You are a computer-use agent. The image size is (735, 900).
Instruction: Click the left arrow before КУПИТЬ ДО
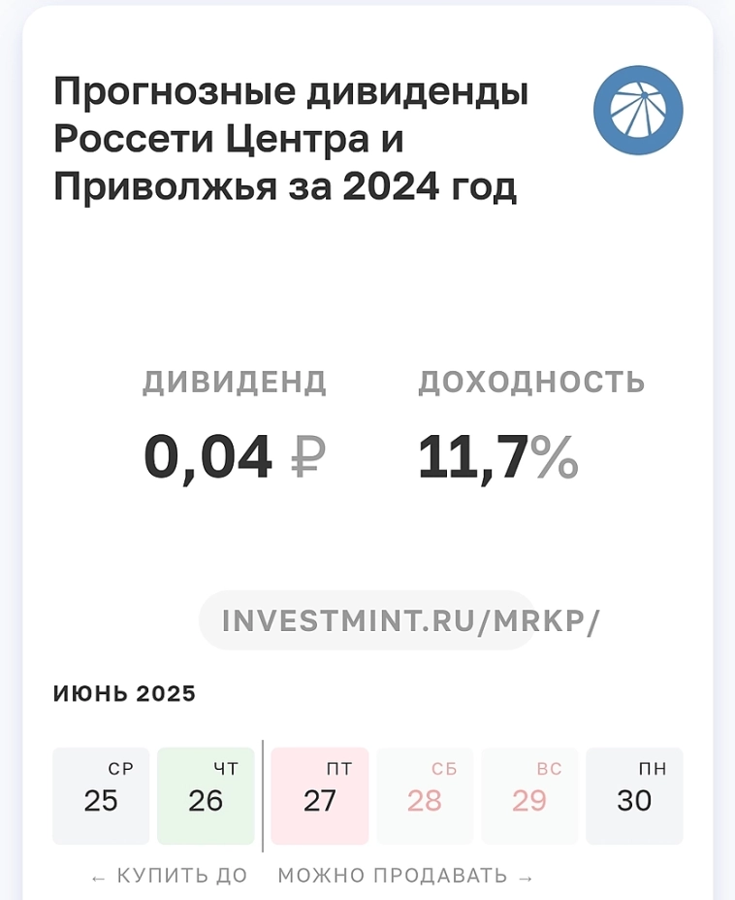coord(98,878)
